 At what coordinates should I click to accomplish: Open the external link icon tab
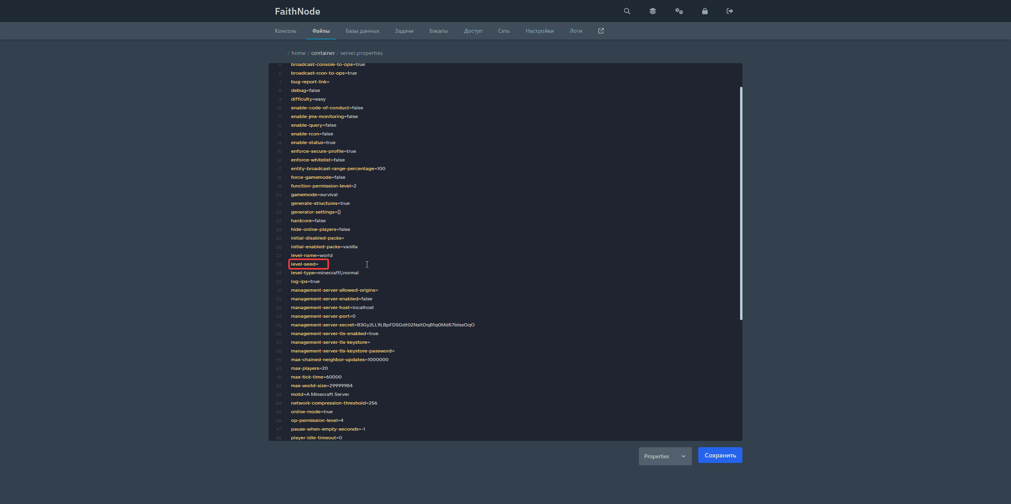(x=601, y=31)
